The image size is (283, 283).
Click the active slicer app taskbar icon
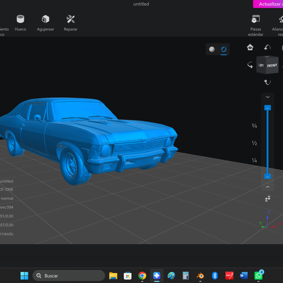click(157, 276)
